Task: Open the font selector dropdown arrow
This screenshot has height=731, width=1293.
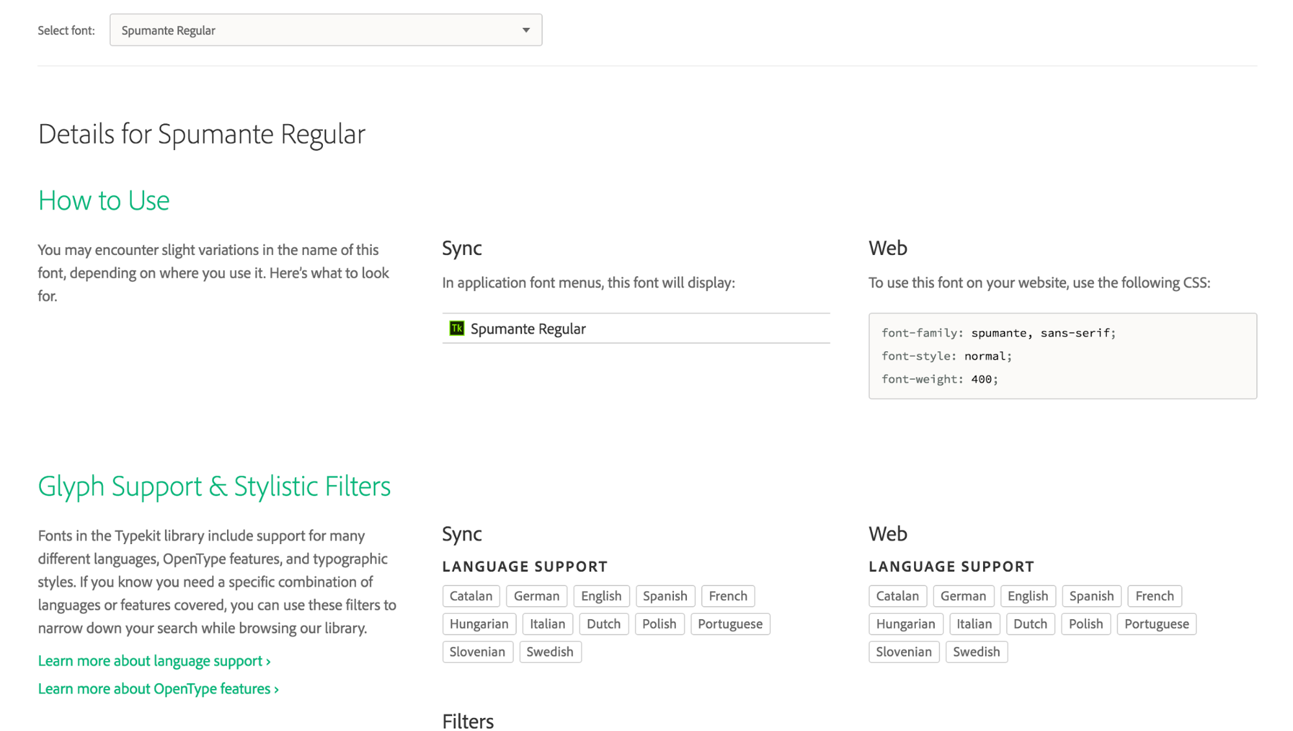Action: pyautogui.click(x=526, y=29)
